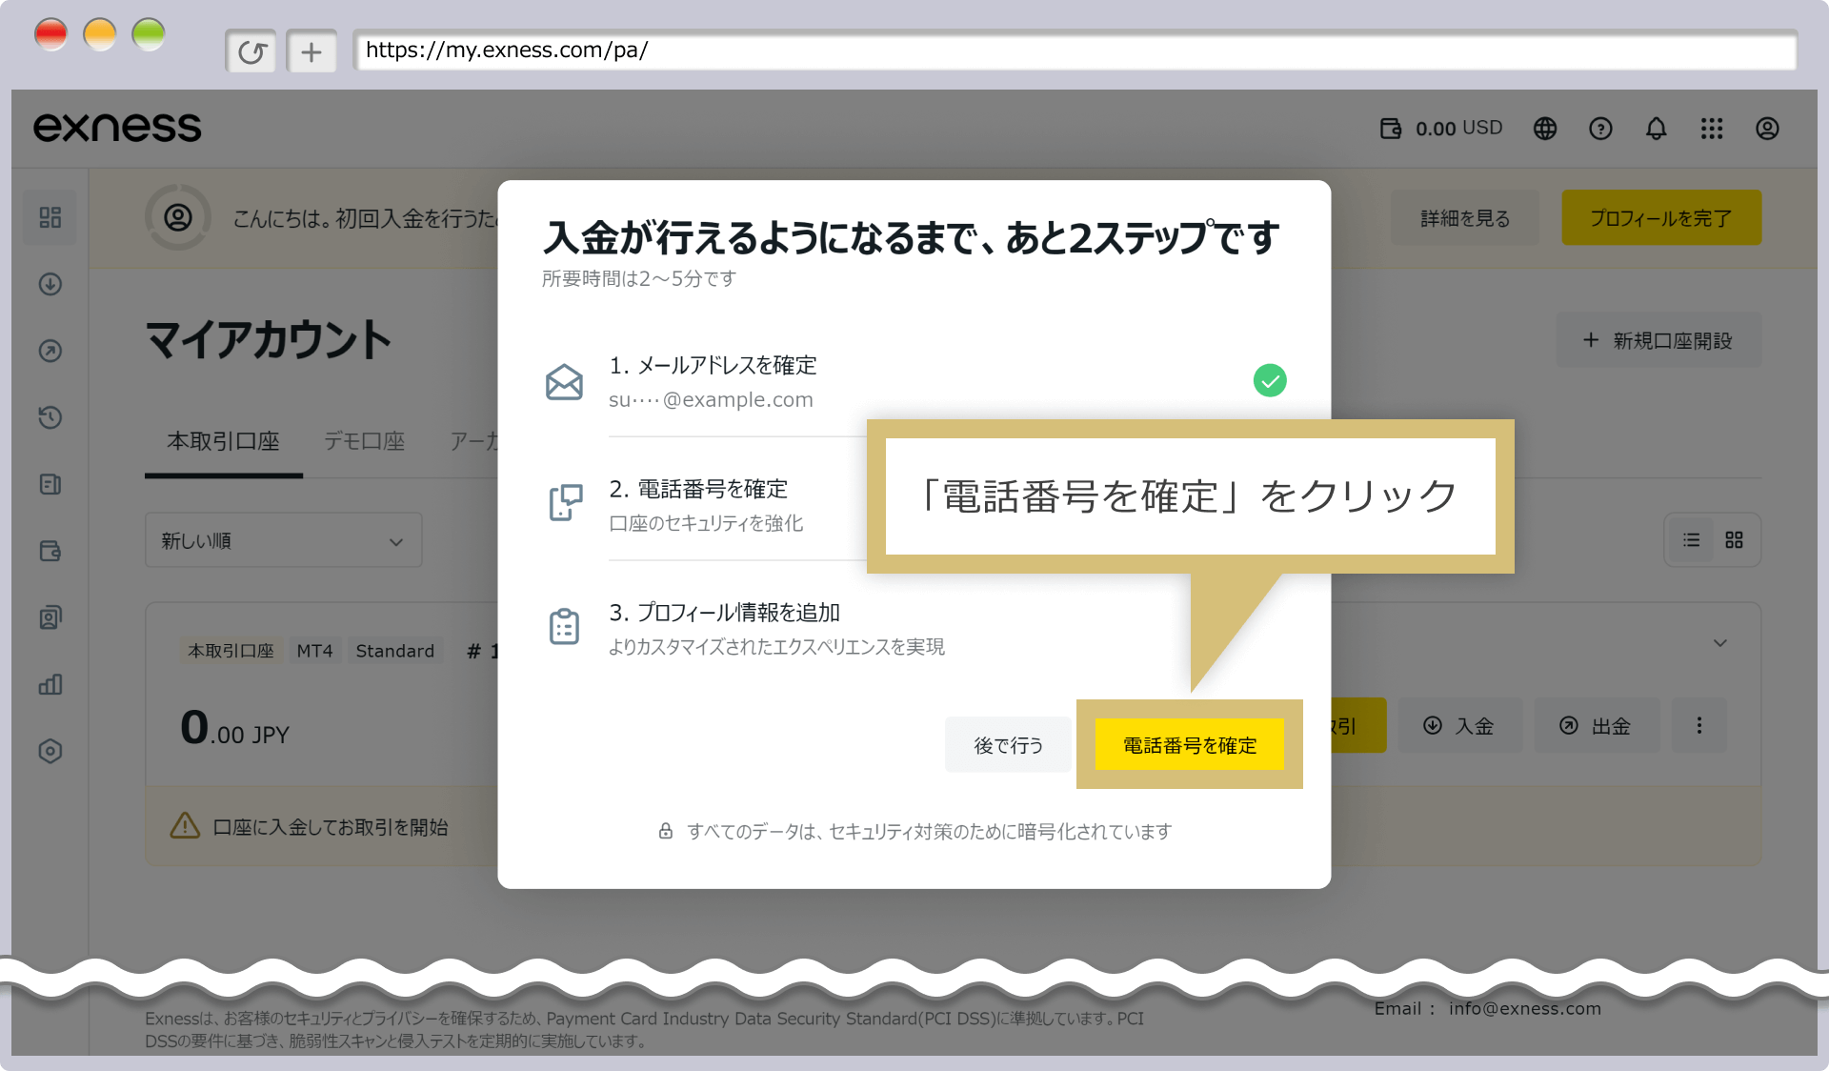Open the copy-profile icon in sidebar
1829x1071 pixels.
click(x=50, y=617)
